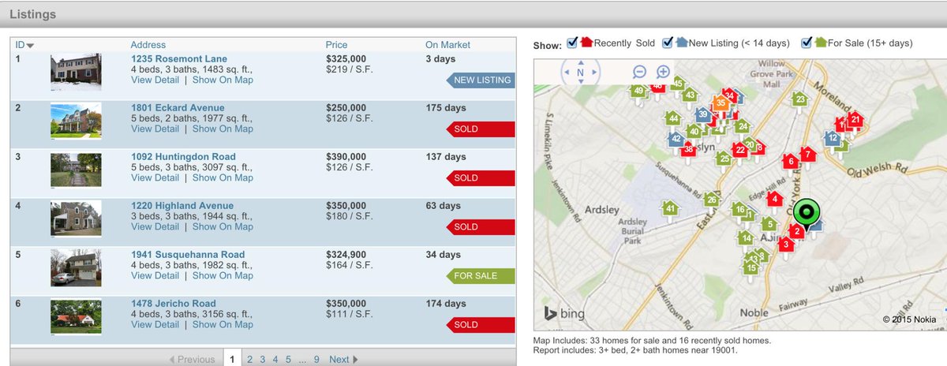Select red map marker 3

point(785,245)
